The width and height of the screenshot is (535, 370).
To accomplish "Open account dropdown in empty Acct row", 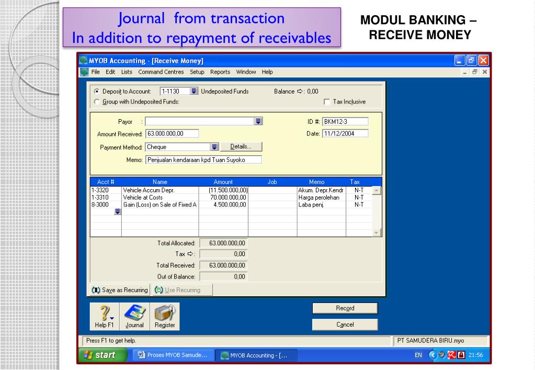I will tap(117, 212).
